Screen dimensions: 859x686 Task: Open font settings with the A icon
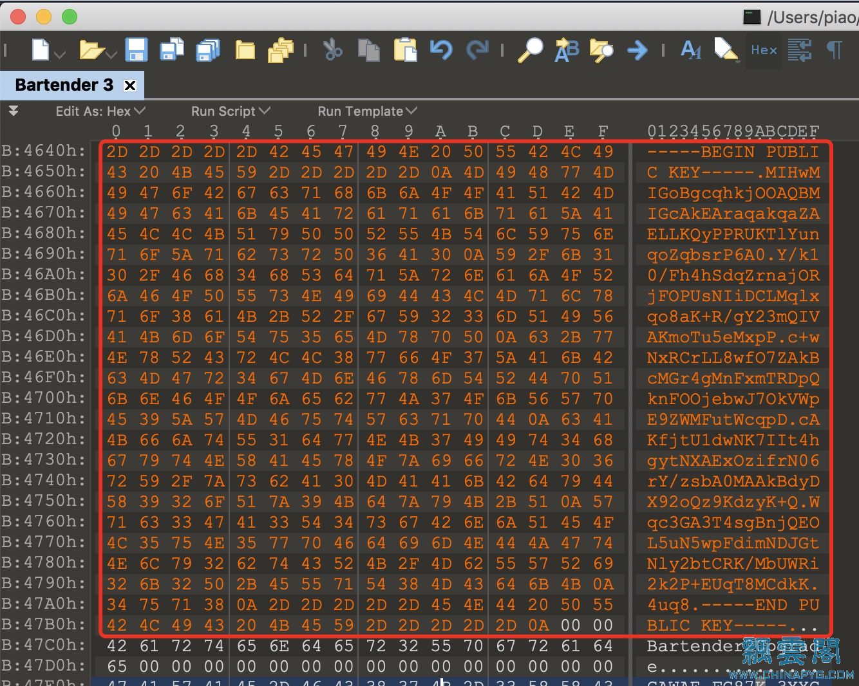pos(691,50)
